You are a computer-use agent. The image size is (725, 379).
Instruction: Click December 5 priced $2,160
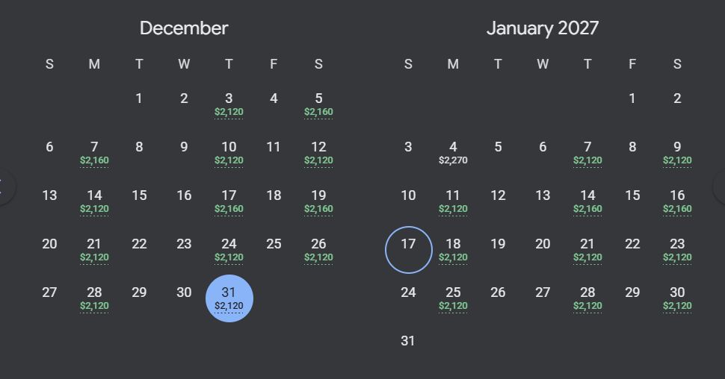pyautogui.click(x=318, y=104)
